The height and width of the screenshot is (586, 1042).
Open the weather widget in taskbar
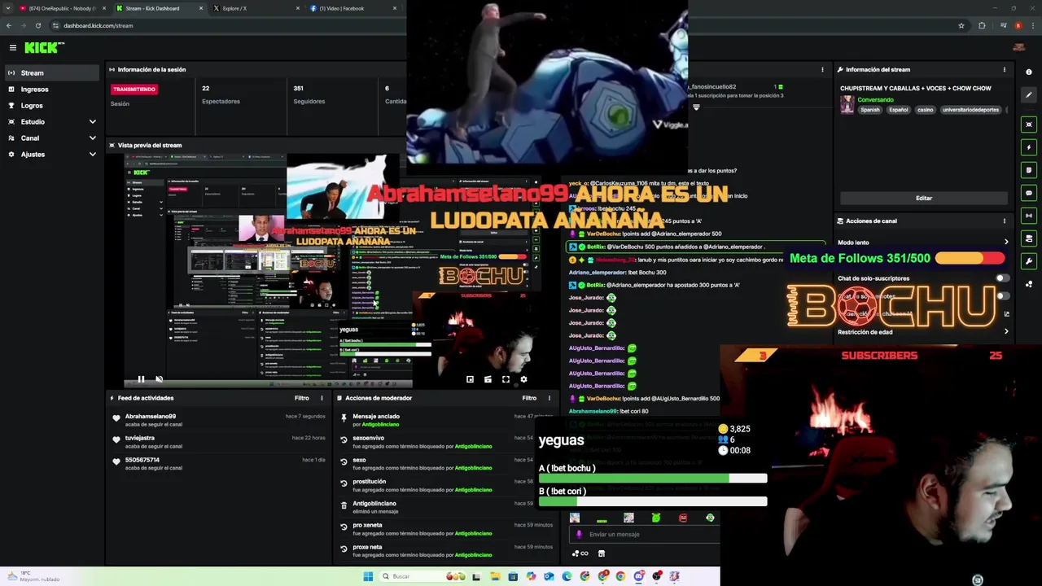[x=33, y=576]
